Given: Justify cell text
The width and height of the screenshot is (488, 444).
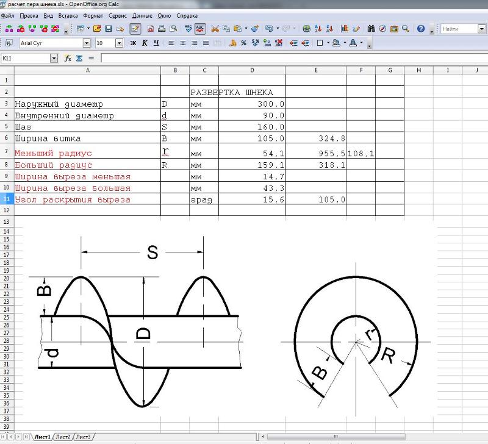Looking at the screenshot, I should (x=206, y=43).
